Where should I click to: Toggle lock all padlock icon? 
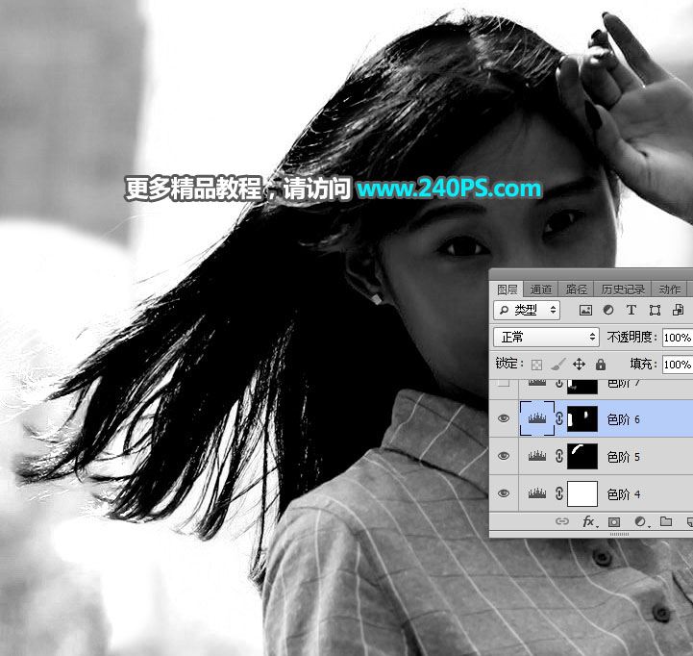600,365
